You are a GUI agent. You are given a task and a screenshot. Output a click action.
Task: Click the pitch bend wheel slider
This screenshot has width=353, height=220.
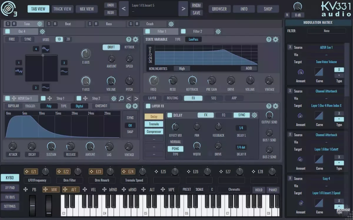[x=33, y=206]
